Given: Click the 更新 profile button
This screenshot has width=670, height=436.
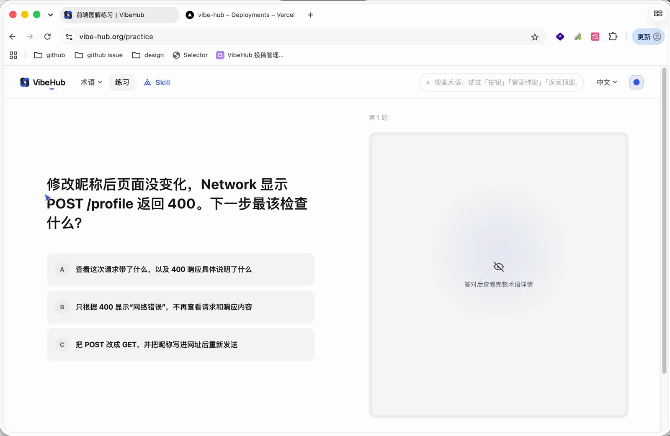Looking at the screenshot, I should (648, 37).
